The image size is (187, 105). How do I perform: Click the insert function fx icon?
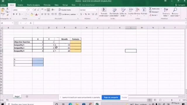click(x=31, y=23)
